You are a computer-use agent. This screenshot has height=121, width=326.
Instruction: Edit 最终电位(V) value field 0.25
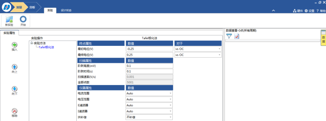[x=149, y=55]
